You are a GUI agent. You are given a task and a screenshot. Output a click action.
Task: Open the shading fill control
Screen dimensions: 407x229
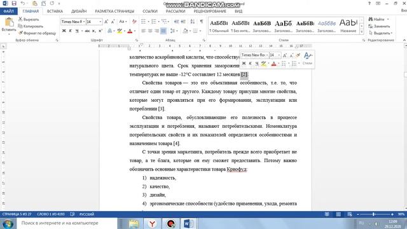click(x=185, y=31)
